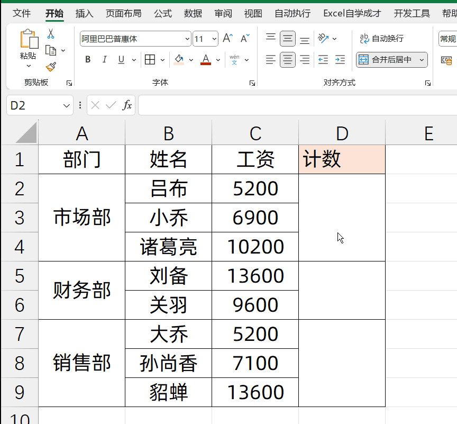Toggle Italic formatting
Screen dimensions: 457x424
104,60
